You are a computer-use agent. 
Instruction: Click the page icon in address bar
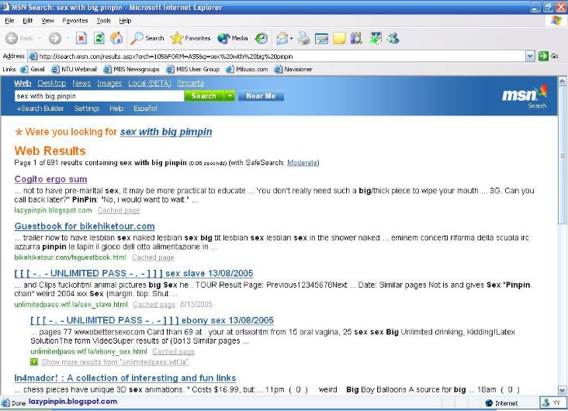33,56
